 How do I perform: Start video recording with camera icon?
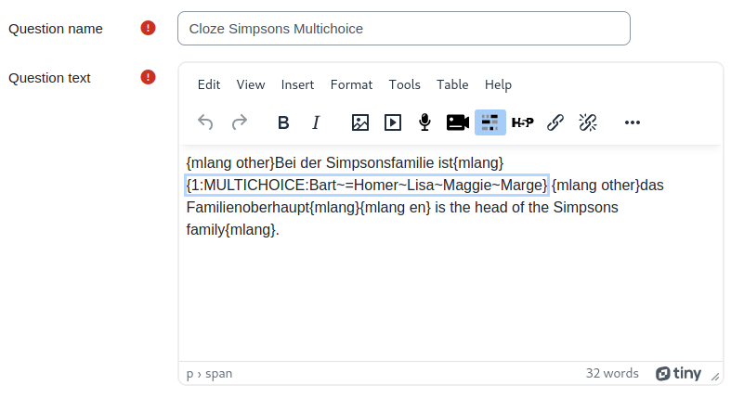click(458, 122)
